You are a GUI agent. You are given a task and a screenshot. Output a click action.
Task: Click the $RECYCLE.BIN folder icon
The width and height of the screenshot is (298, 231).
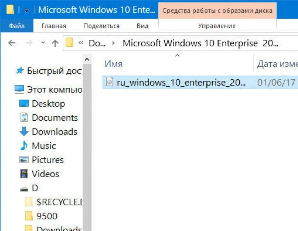click(29, 202)
